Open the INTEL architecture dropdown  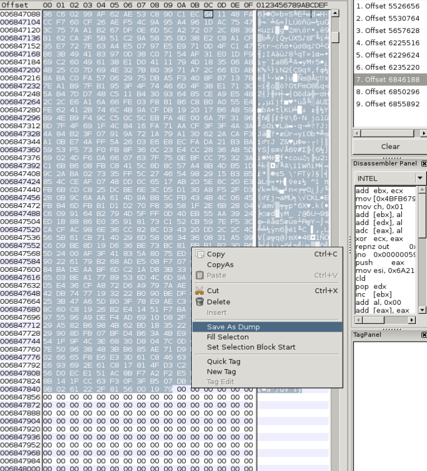[x=420, y=178]
